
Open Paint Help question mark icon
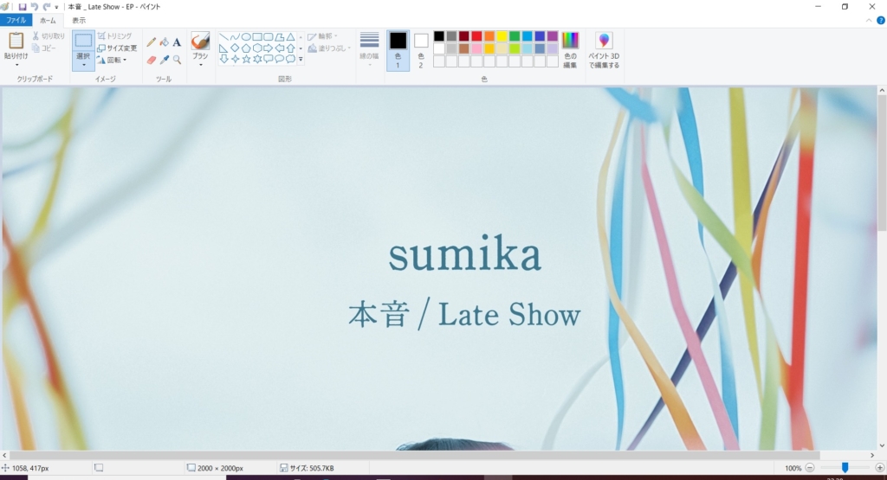tap(881, 21)
